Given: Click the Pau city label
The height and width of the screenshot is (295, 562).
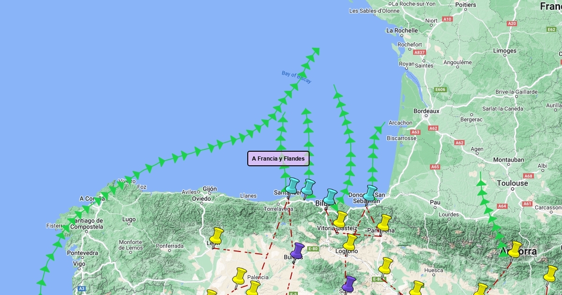Looking at the screenshot, I should point(435,203).
